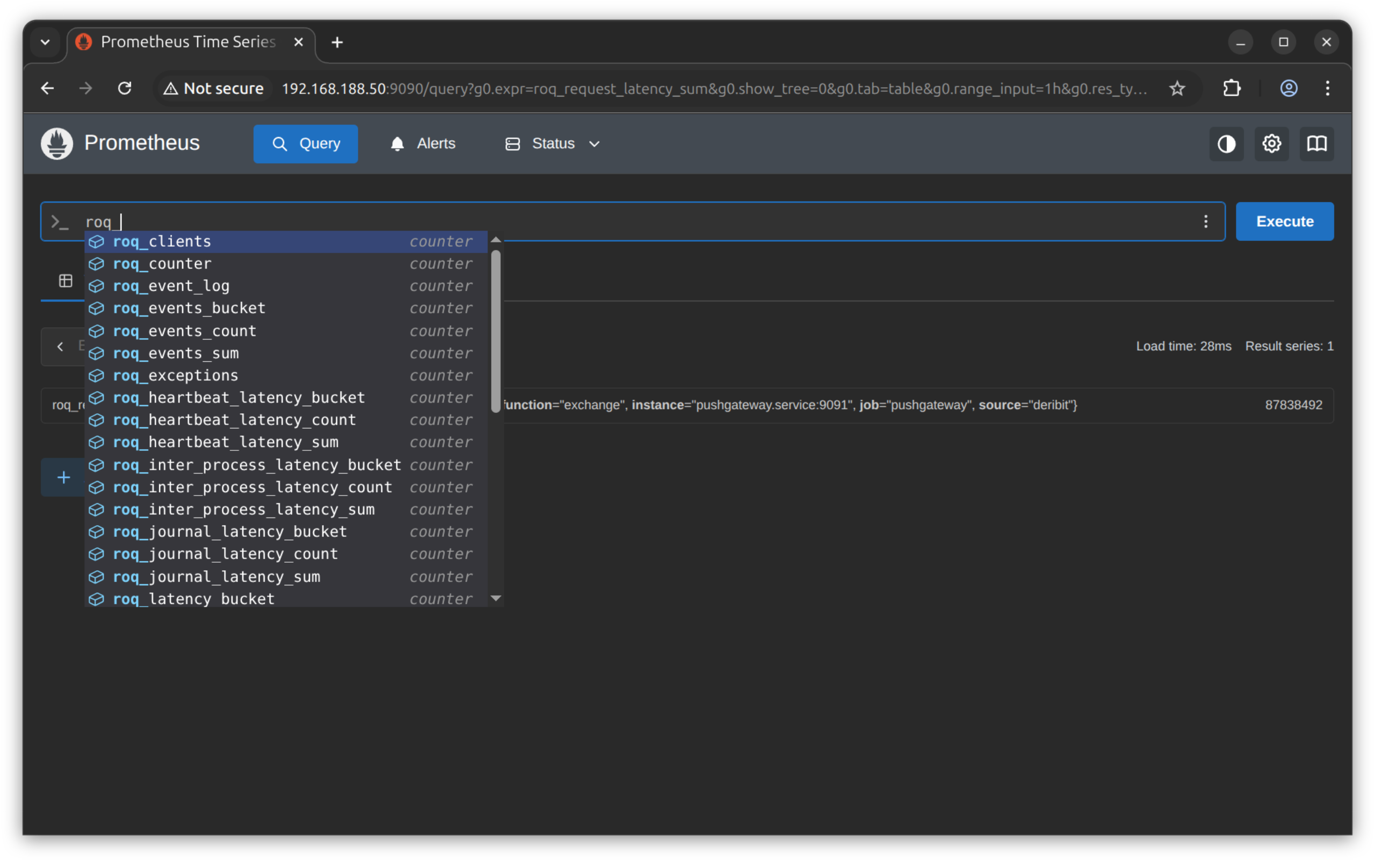1375x861 pixels.
Task: Click the autocomplete scrollbar up arrow
Action: [x=496, y=240]
